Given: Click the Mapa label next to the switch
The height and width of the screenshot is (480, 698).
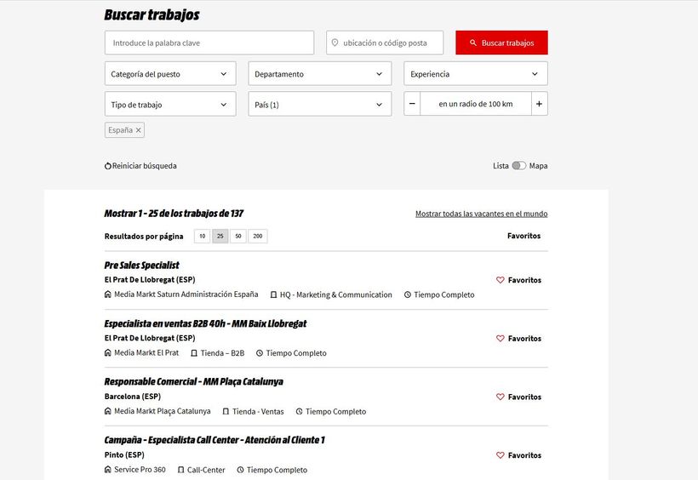Looking at the screenshot, I should [x=538, y=166].
